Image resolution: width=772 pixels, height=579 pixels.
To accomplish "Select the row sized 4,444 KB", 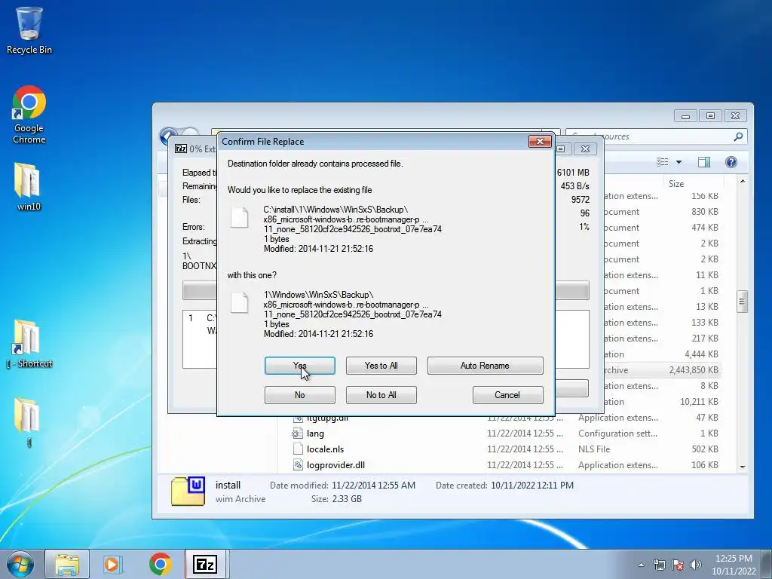I will point(662,354).
